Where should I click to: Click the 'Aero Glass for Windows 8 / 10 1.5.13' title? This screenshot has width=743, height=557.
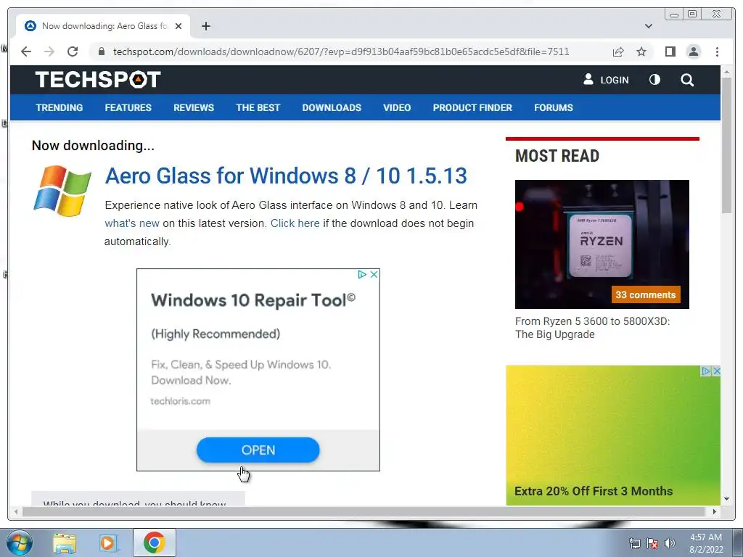click(x=286, y=176)
